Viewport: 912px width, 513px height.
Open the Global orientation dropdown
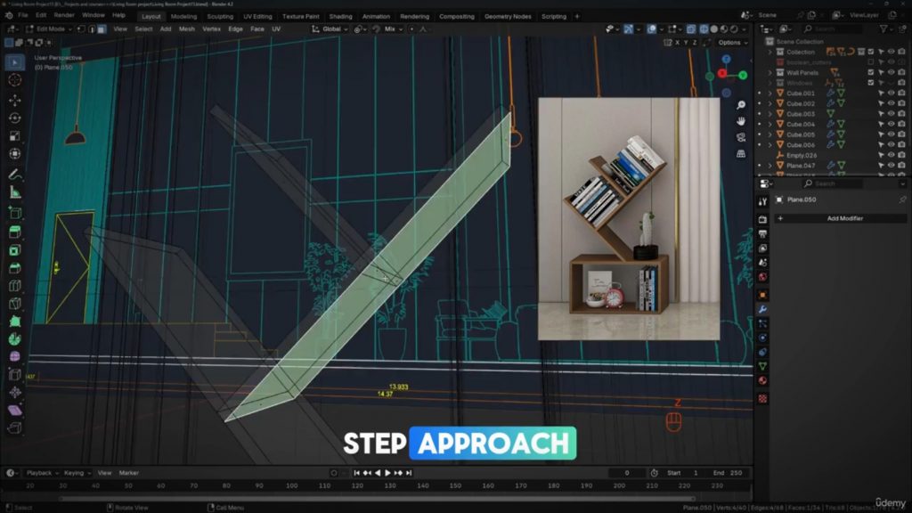coord(330,28)
